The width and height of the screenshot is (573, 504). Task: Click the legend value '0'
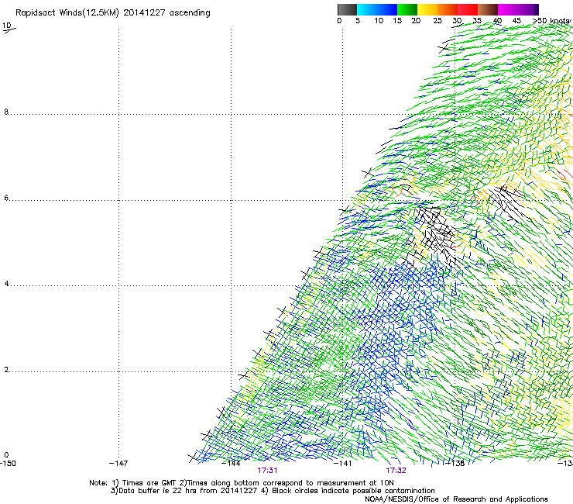(x=339, y=21)
